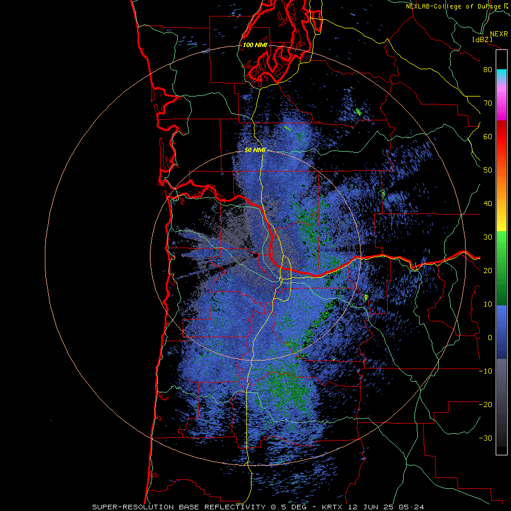The height and width of the screenshot is (511, 511).
Task: Click the 20 value on dBZ scale
Action: coord(488,271)
